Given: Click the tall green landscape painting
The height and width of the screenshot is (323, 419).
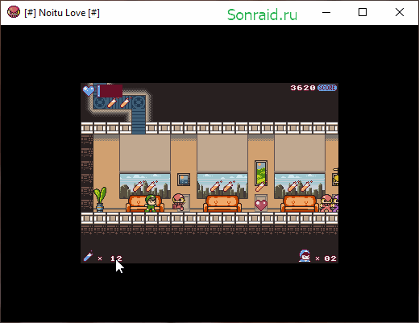Looking at the screenshot, I should tap(261, 173).
